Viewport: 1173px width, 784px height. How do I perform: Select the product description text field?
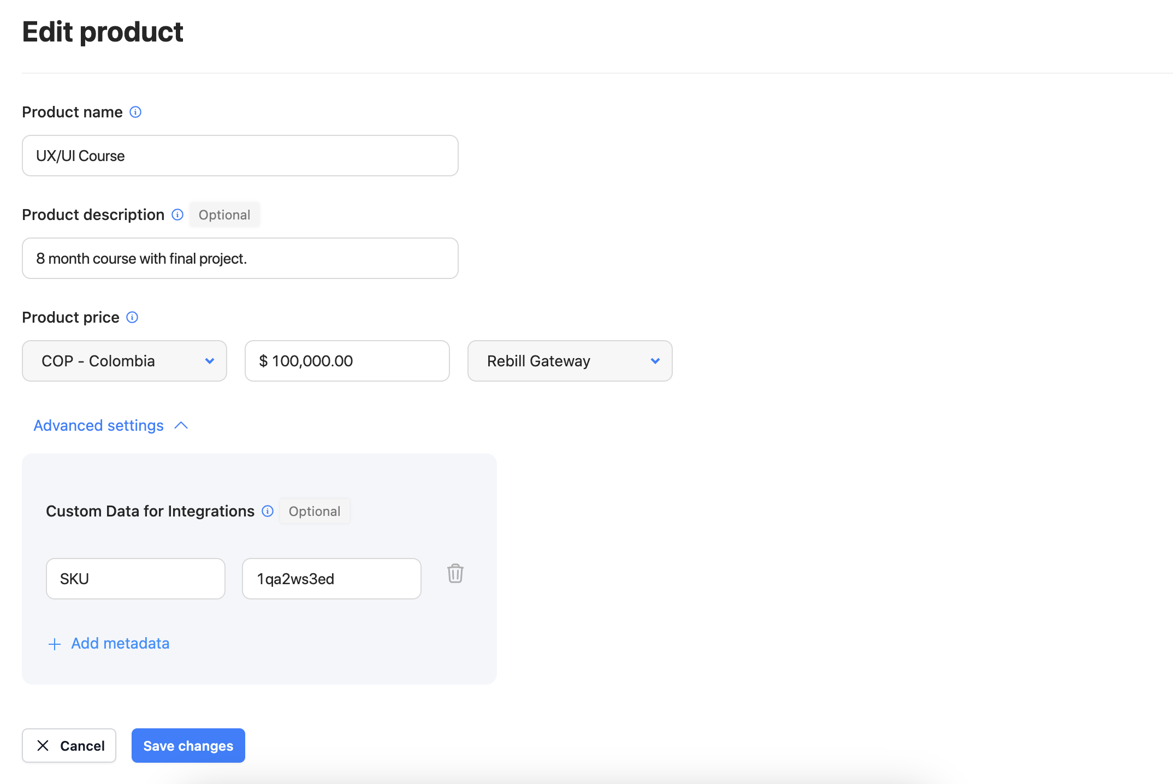tap(240, 258)
